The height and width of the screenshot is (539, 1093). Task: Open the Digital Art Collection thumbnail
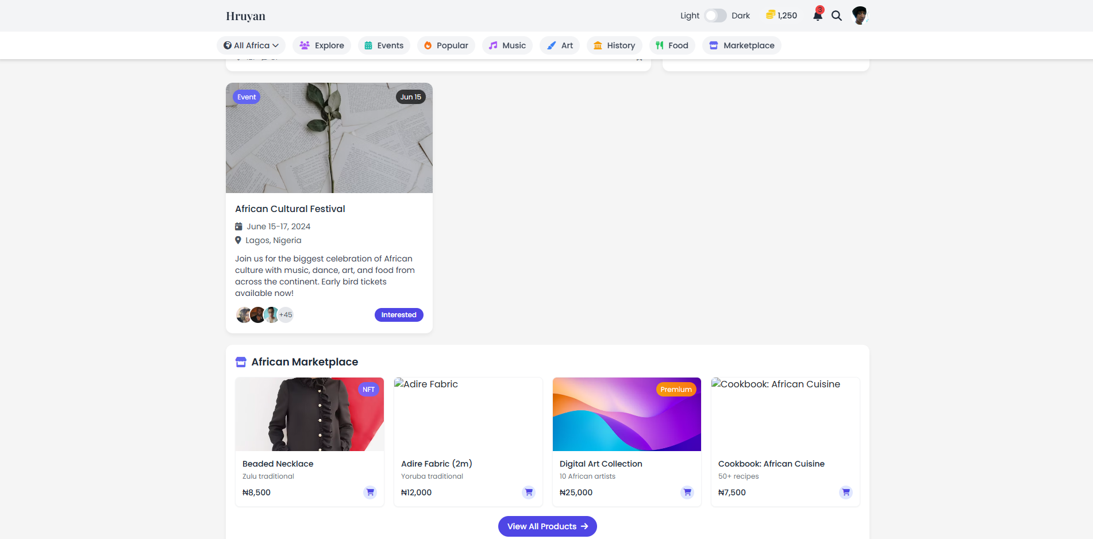[626, 414]
